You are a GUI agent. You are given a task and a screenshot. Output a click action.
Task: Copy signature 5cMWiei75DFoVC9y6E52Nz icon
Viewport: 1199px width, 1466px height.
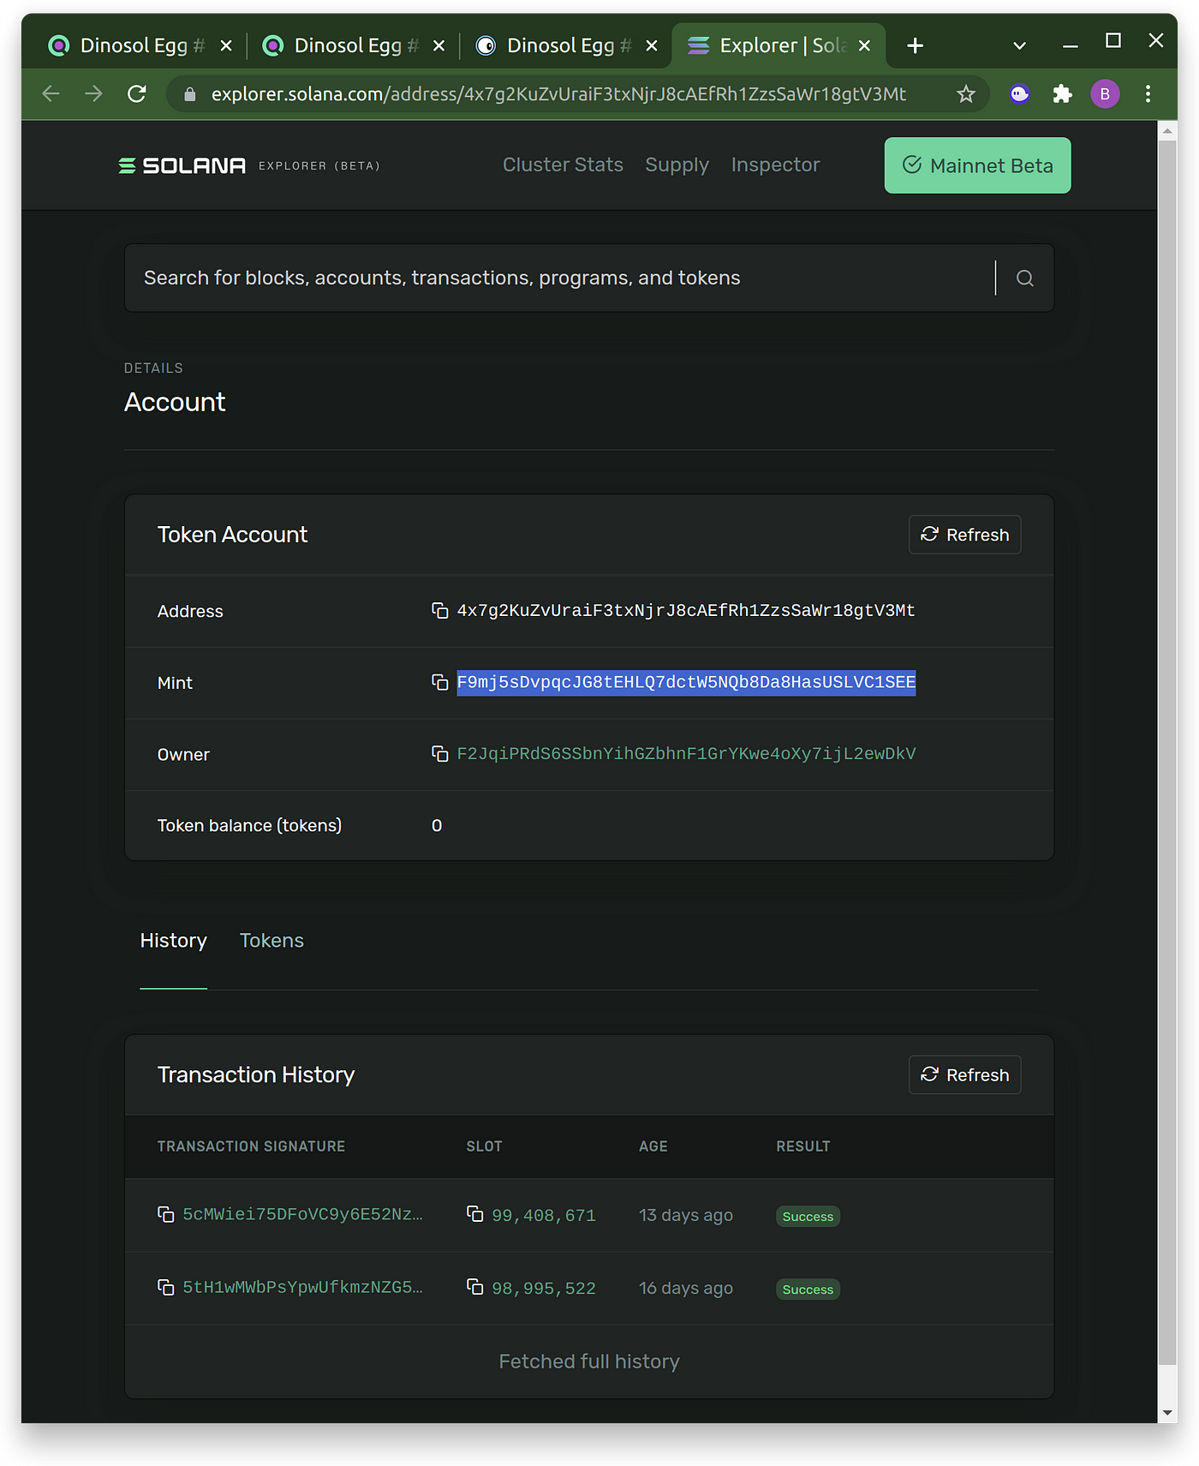tap(166, 1215)
